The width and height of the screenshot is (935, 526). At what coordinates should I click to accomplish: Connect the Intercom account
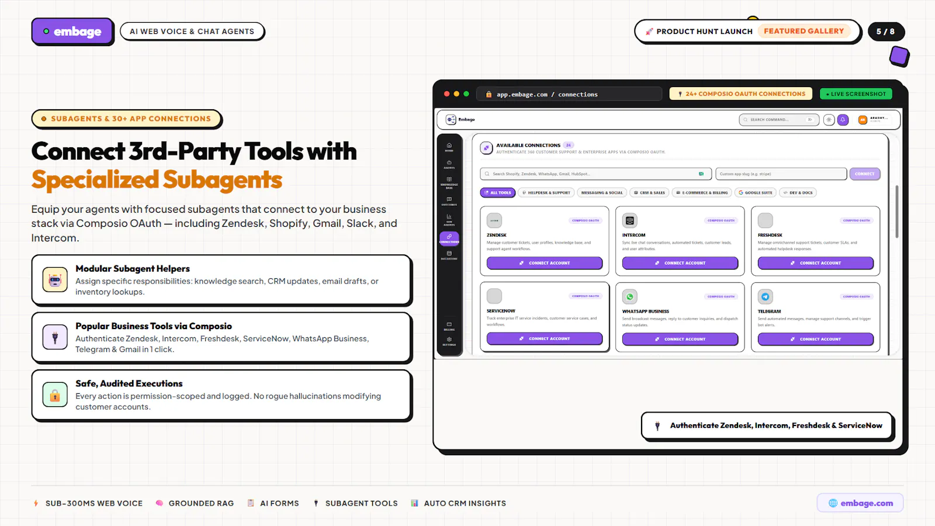click(x=680, y=263)
